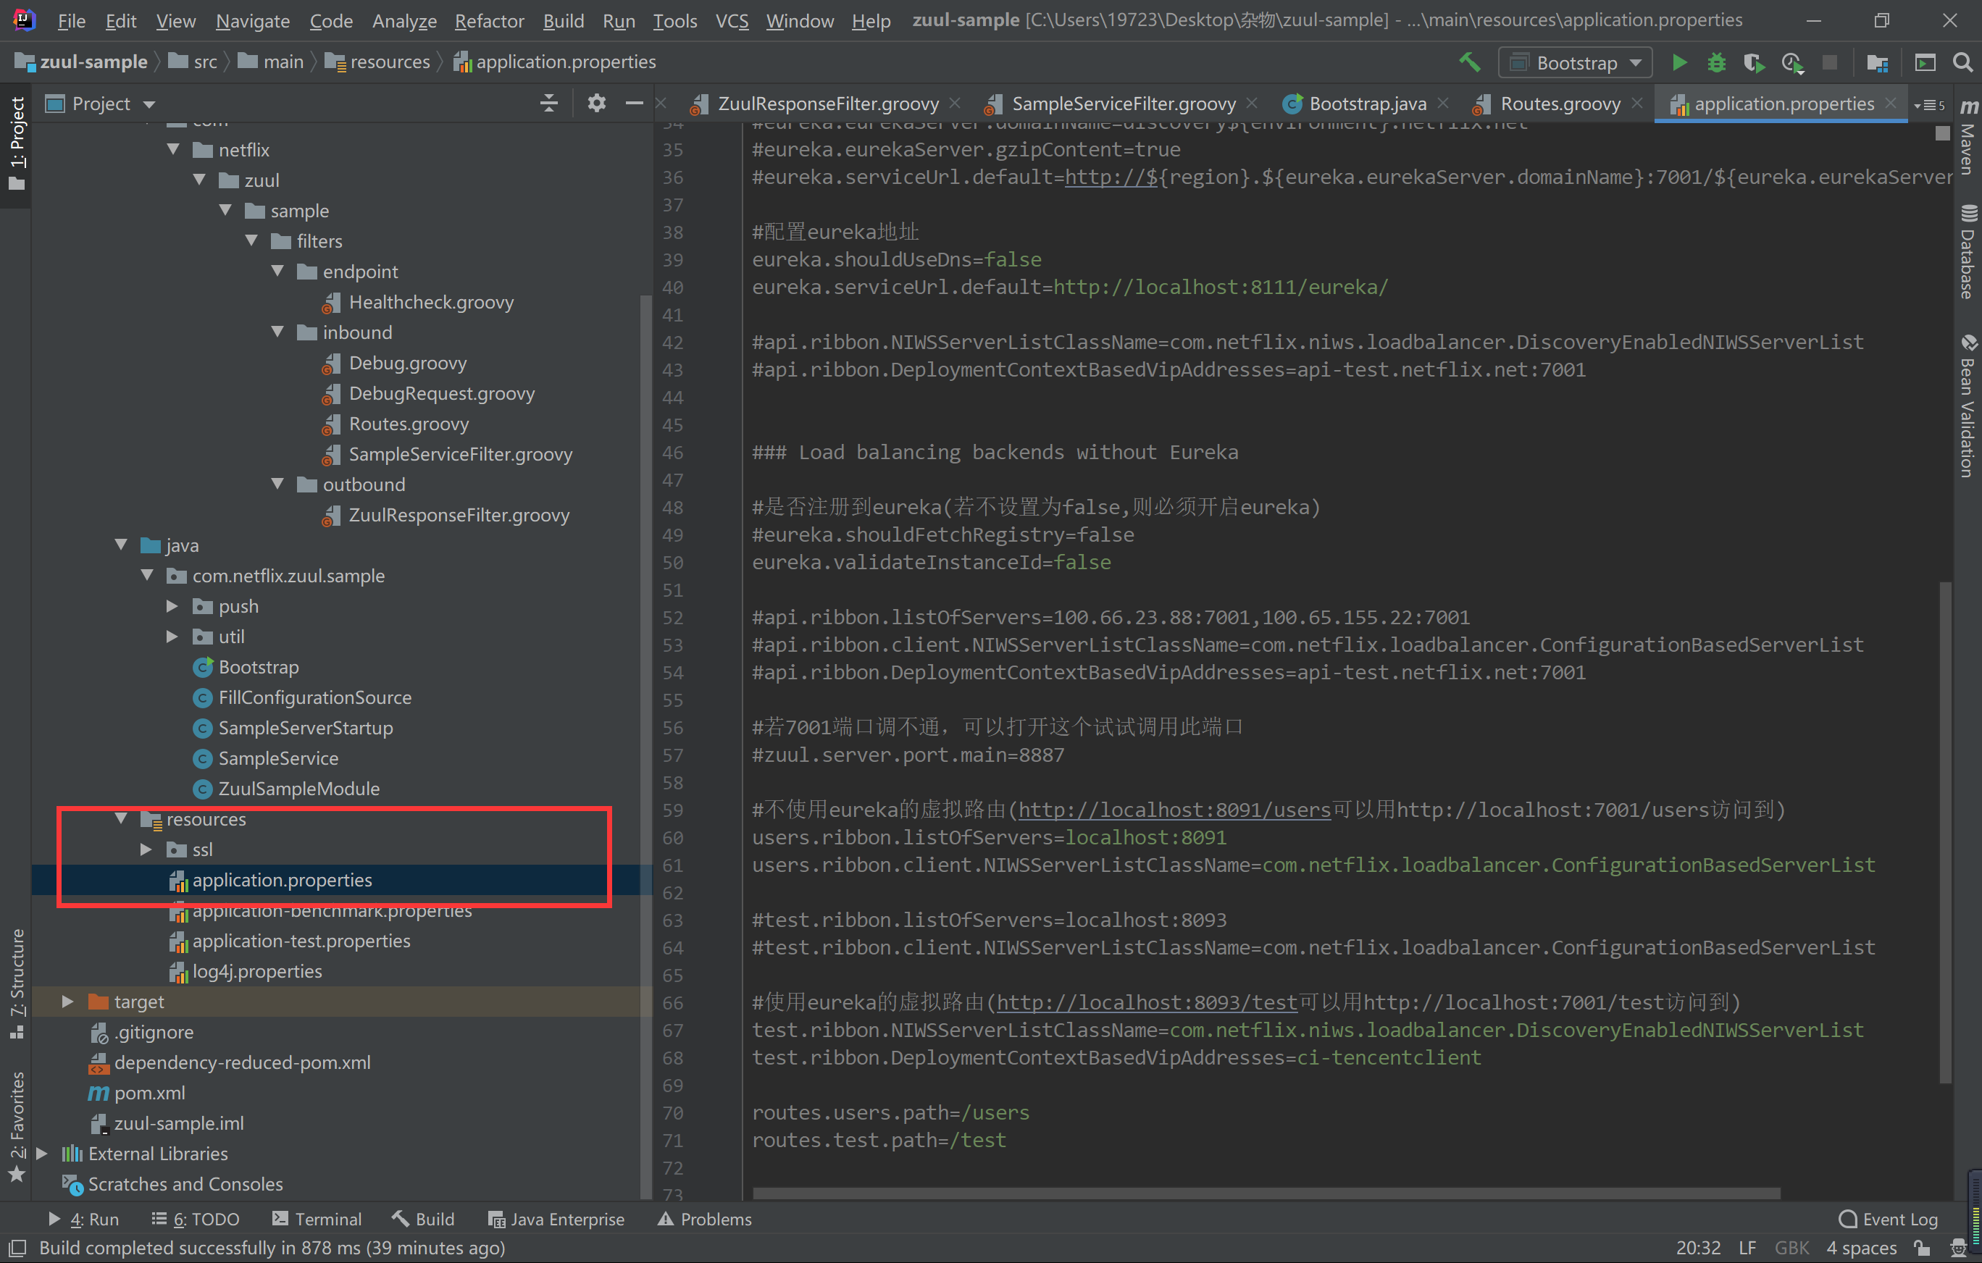Switch to Routes.groovy editor tab
The image size is (1982, 1263).
tap(1560, 104)
